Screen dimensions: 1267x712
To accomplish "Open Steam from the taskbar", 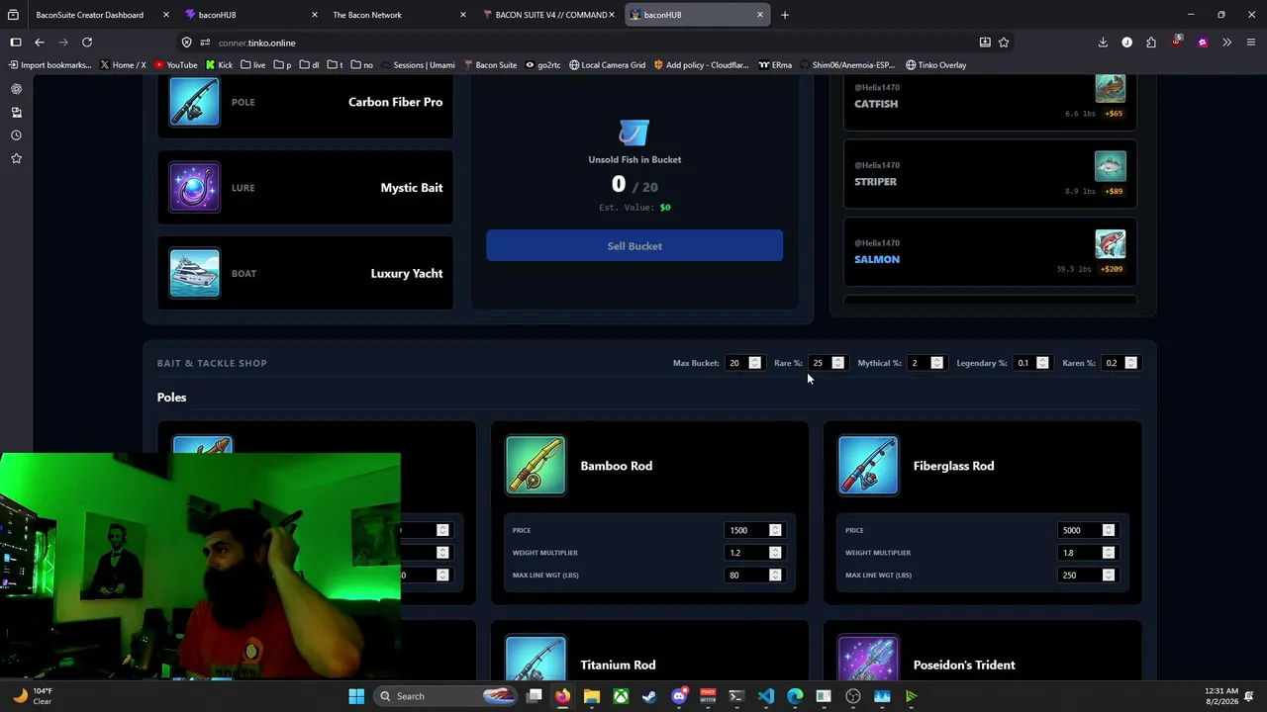I will coord(649,696).
